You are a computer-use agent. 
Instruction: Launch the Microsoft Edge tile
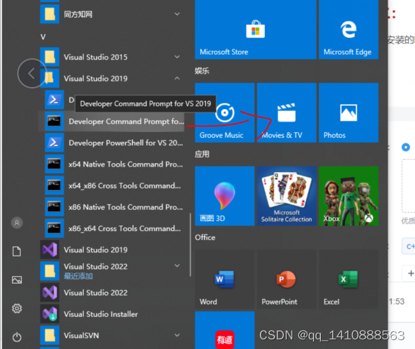tap(348, 29)
